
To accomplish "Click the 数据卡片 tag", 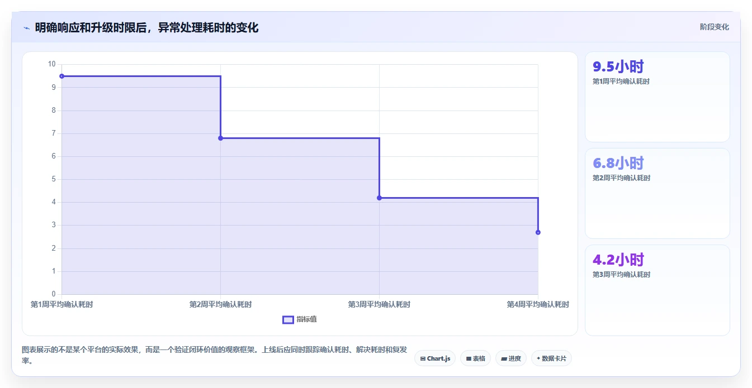I will (551, 358).
